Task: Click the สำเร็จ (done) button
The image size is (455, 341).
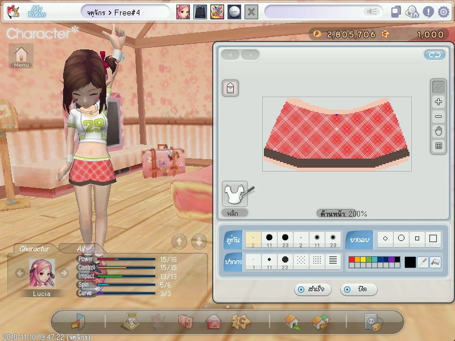Action: point(312,289)
